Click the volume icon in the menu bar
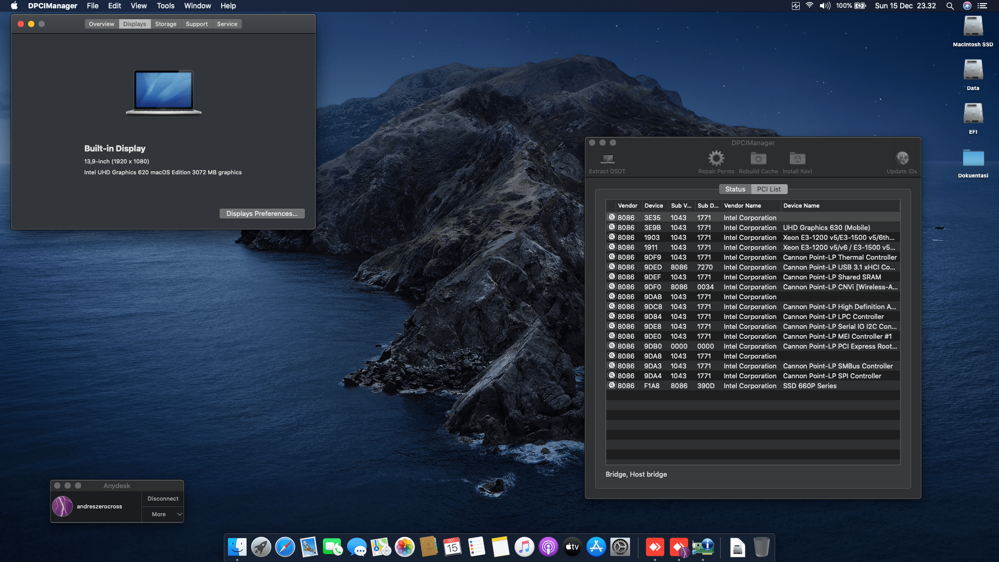Image resolution: width=999 pixels, height=562 pixels. tap(825, 6)
